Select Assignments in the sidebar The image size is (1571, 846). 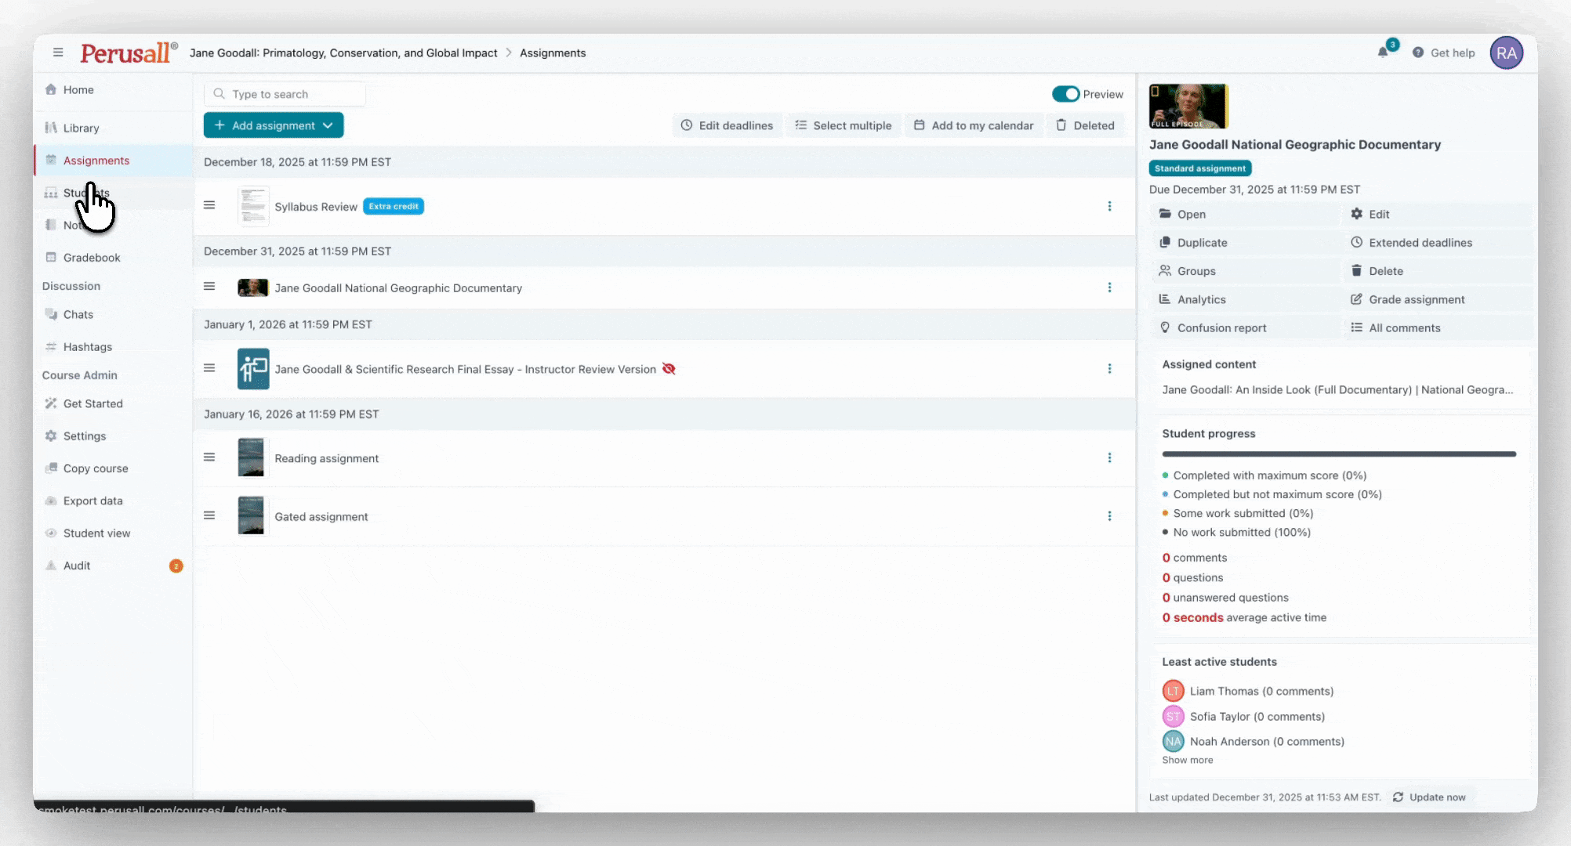[114, 161]
